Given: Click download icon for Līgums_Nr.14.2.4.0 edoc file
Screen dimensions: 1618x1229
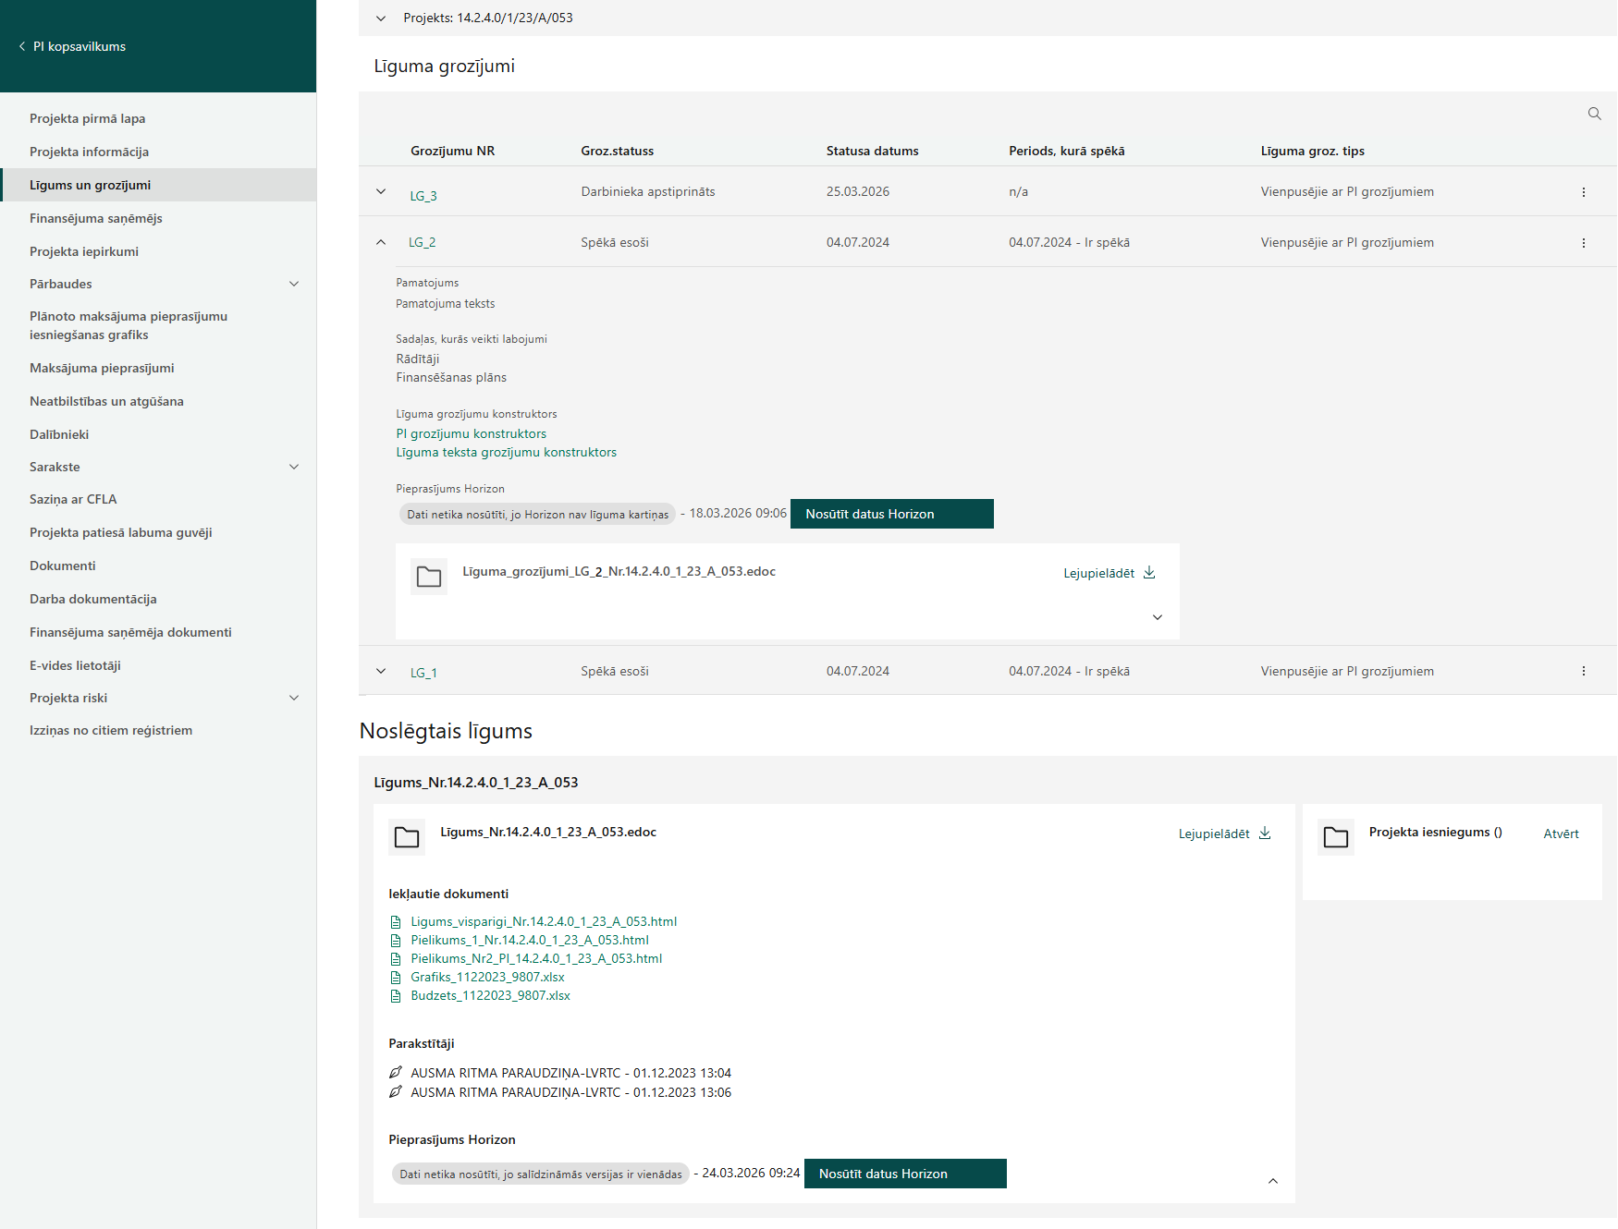Looking at the screenshot, I should click(x=1265, y=834).
